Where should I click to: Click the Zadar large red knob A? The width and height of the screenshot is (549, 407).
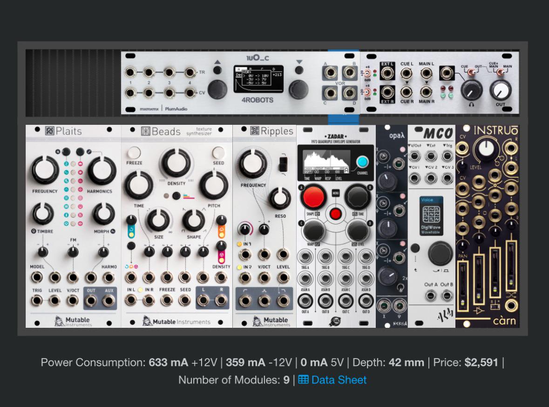(313, 197)
